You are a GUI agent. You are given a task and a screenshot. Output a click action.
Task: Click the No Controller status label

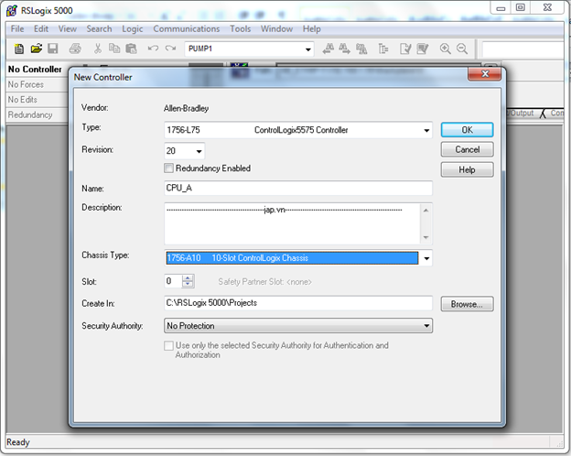pos(35,70)
